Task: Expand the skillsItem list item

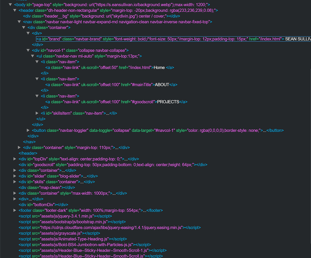Action: pos(37,113)
